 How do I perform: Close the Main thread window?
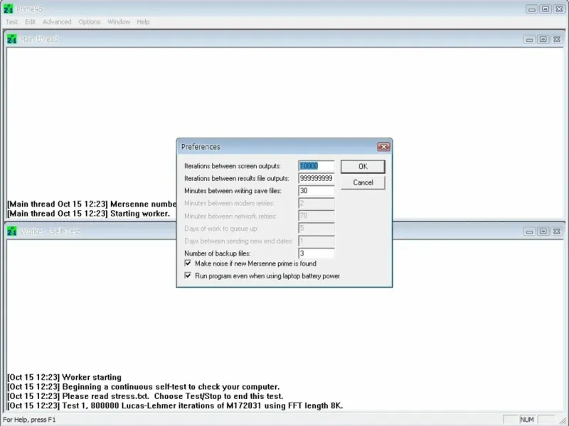pyautogui.click(x=557, y=39)
